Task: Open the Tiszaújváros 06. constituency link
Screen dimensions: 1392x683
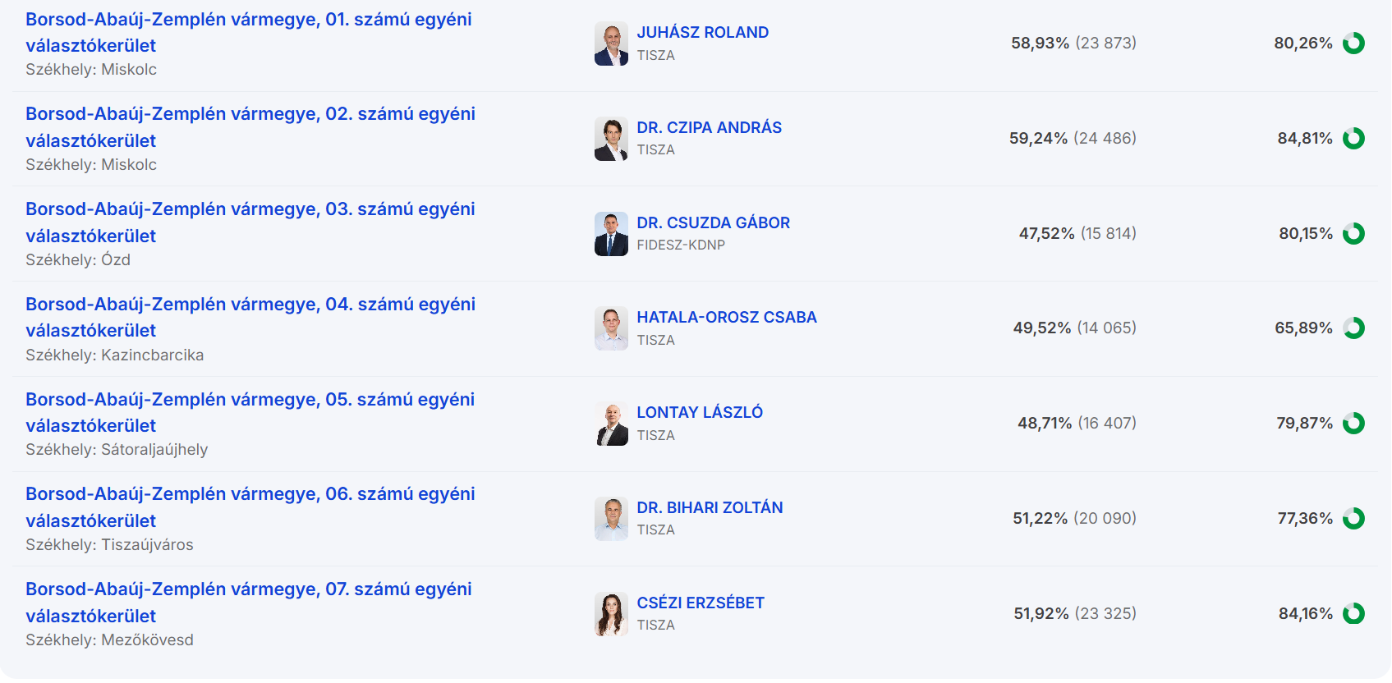Action: tap(250, 494)
